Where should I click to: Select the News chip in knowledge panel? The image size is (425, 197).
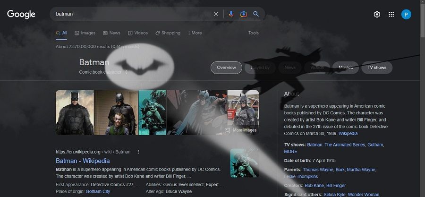coord(290,68)
